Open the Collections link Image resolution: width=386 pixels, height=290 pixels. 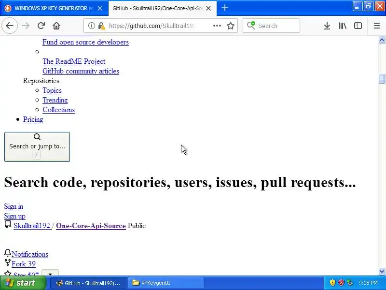(x=58, y=110)
